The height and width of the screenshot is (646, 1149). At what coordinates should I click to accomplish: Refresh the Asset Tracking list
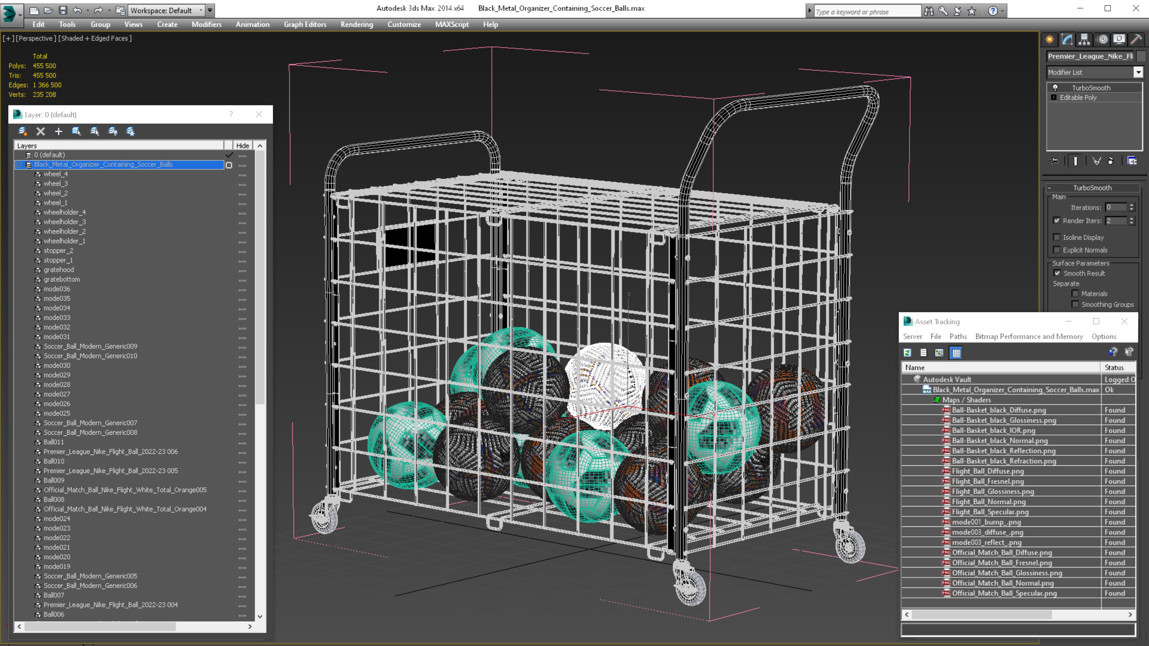907,353
